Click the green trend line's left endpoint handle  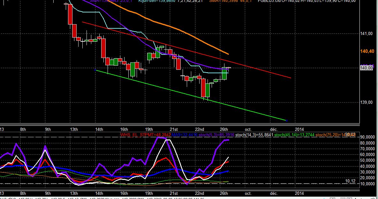tap(95, 70)
